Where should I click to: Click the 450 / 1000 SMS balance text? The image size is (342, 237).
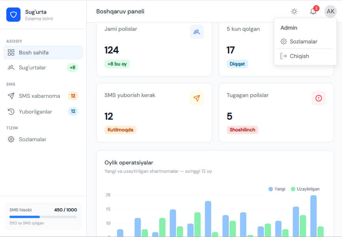tap(65, 210)
